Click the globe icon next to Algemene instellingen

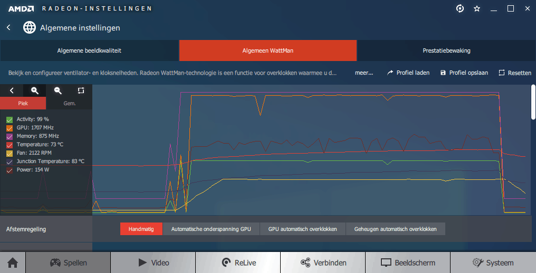(30, 27)
